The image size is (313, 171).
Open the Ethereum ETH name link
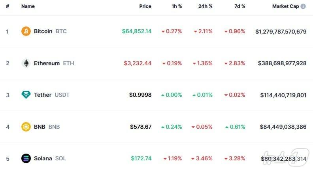(x=54, y=63)
